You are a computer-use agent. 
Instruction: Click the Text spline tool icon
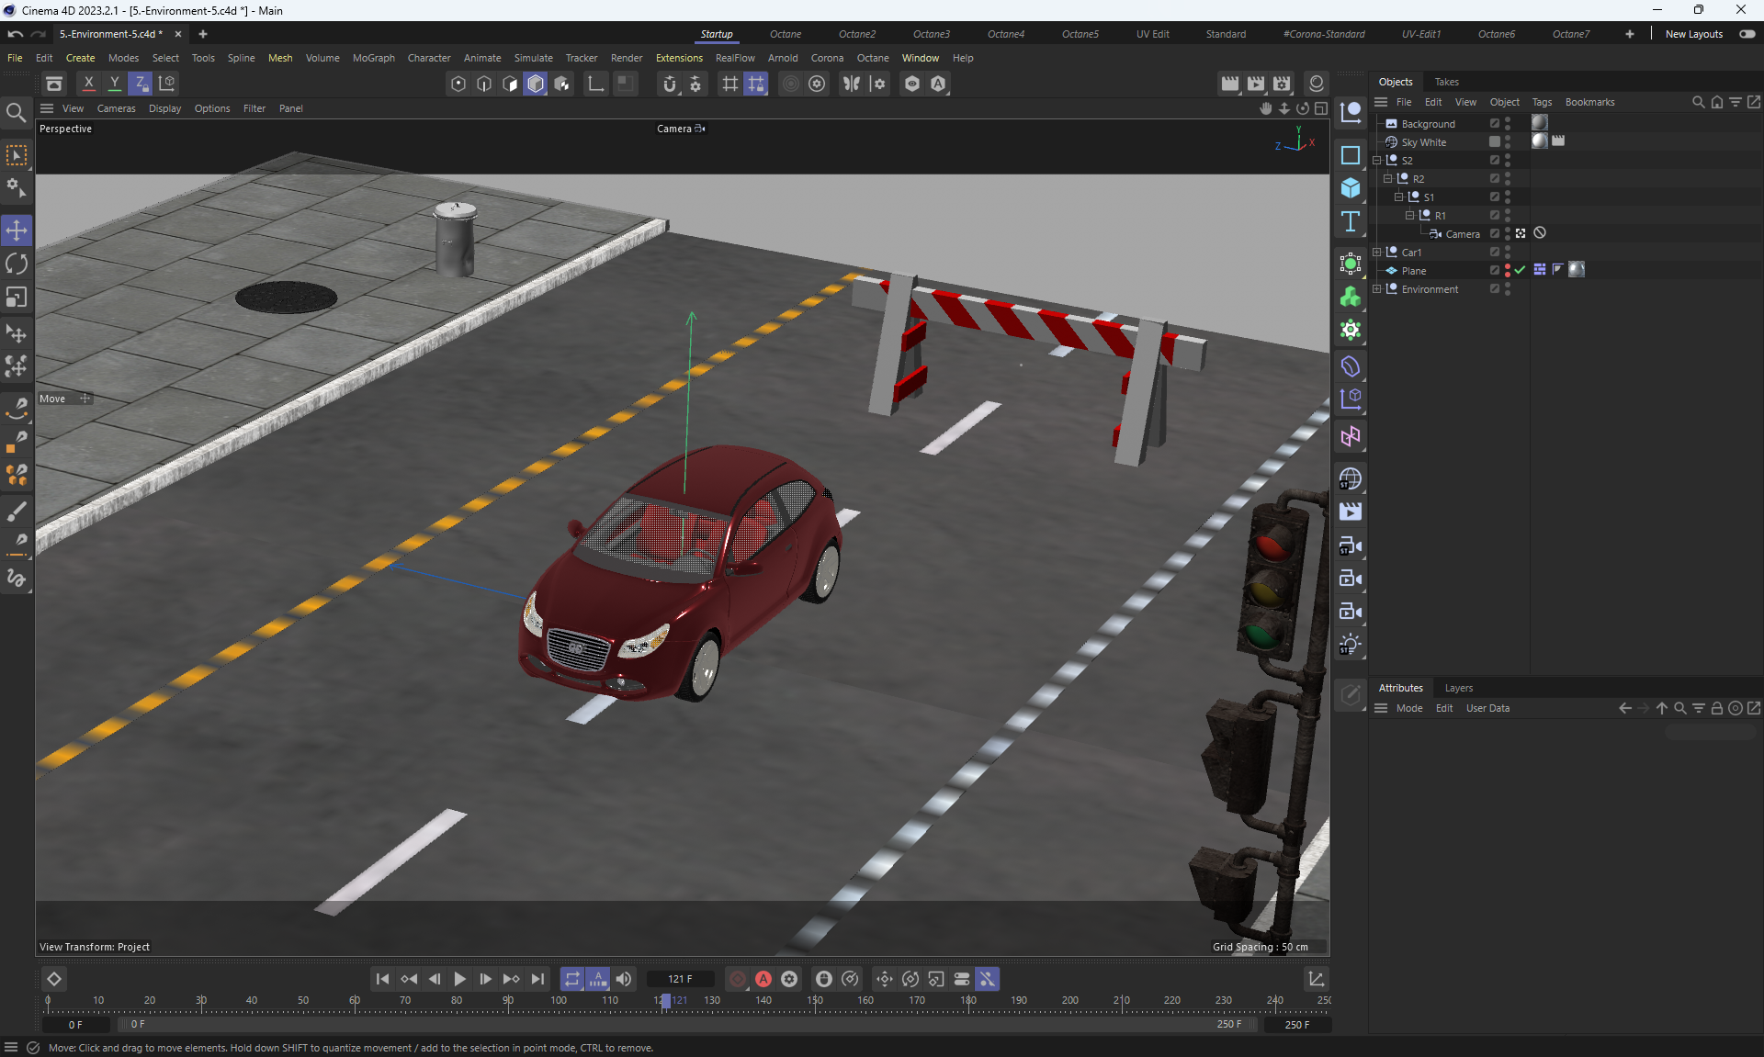(1350, 221)
